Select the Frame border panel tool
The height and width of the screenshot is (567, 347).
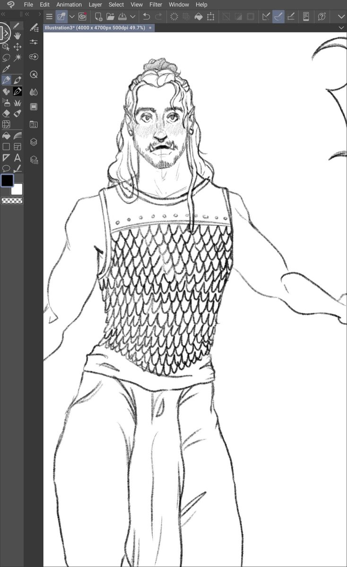point(17,147)
